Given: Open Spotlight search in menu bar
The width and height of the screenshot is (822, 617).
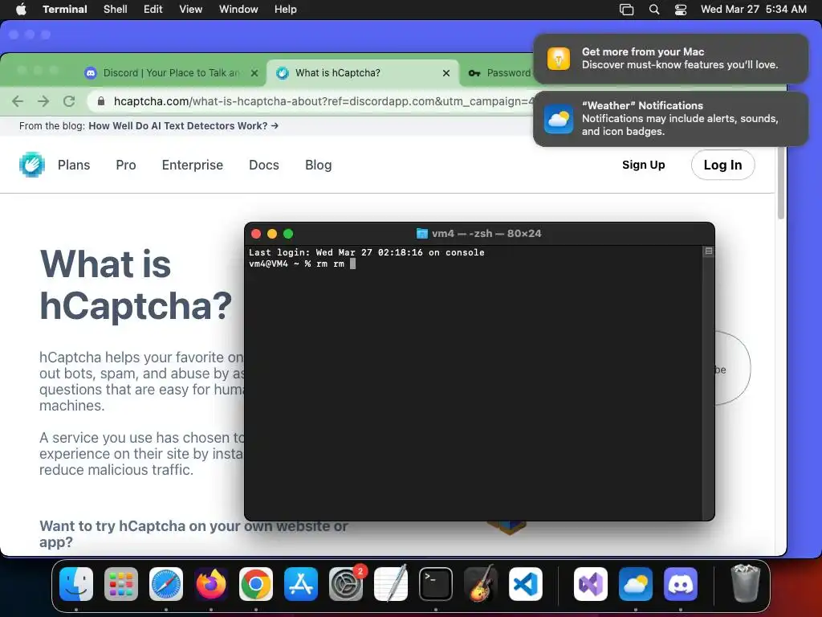Looking at the screenshot, I should [654, 10].
